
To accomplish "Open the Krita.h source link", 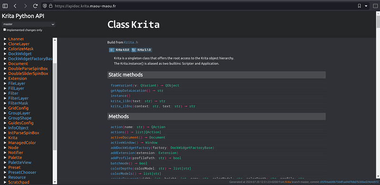I will pos(131,42).
